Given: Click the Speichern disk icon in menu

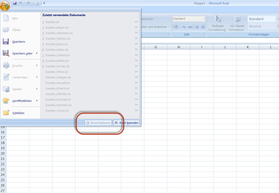Looking at the screenshot, I should (x=6, y=42).
